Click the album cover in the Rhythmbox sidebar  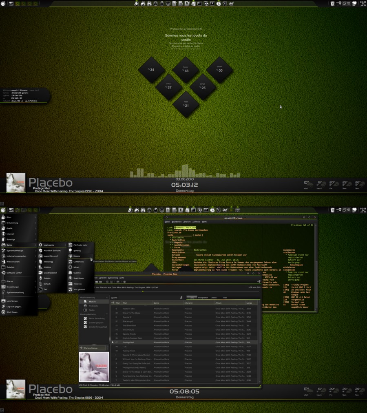click(x=94, y=367)
